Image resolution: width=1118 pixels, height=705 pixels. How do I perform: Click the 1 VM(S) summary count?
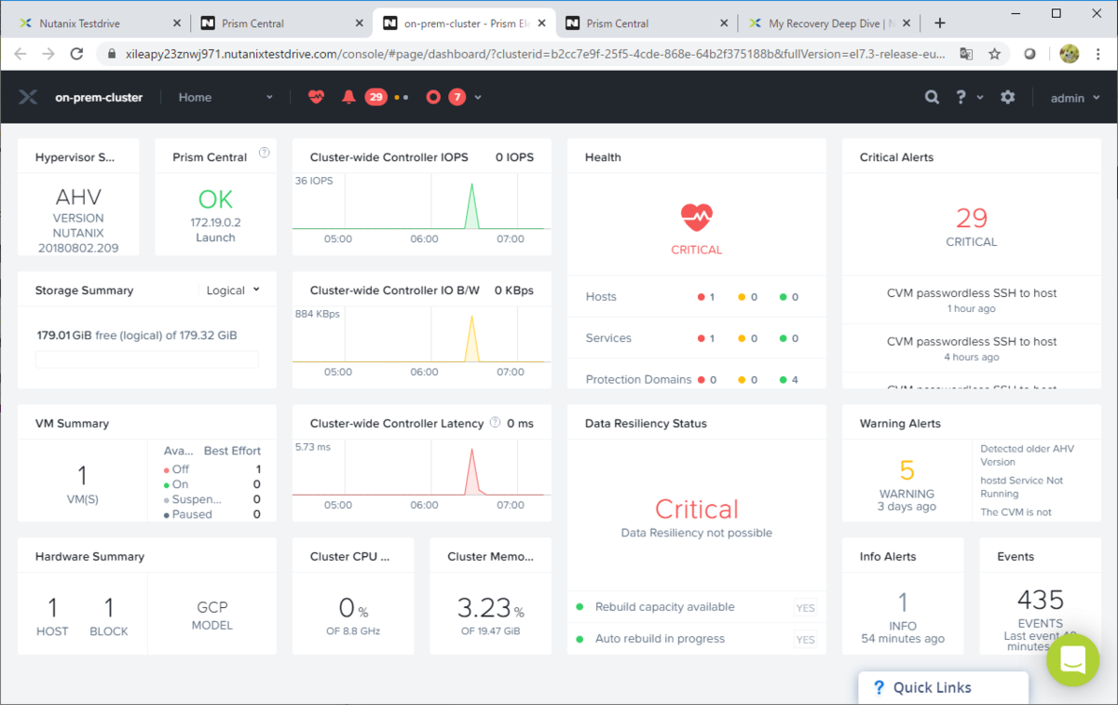point(82,484)
